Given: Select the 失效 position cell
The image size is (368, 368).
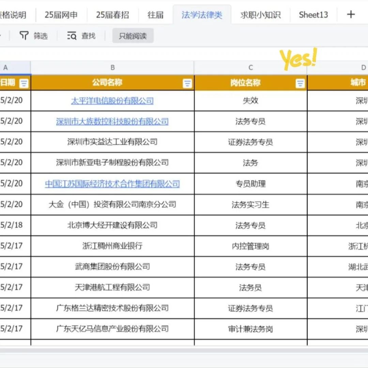Looking at the screenshot, I should (251, 101).
